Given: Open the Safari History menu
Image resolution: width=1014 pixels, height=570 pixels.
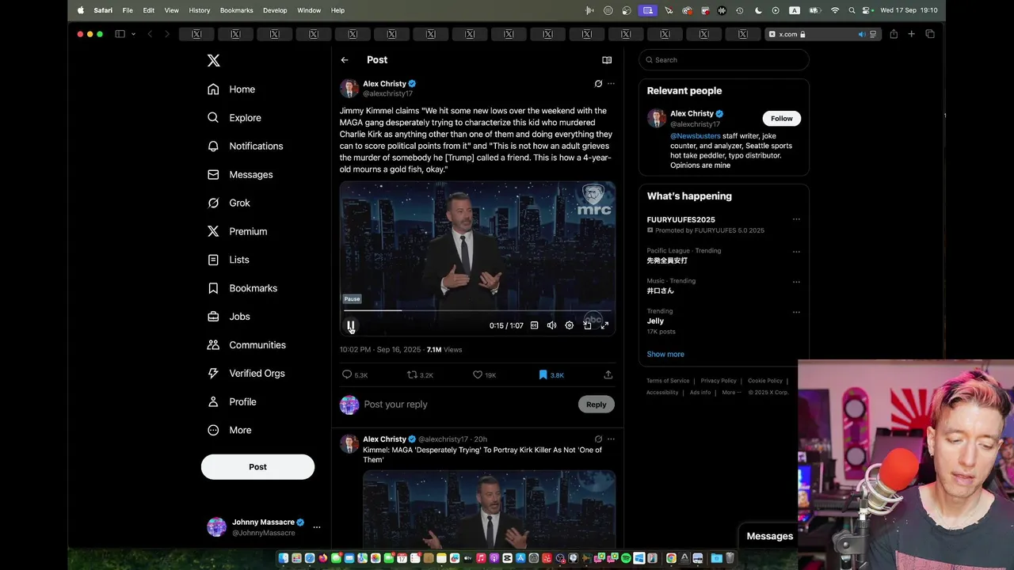Looking at the screenshot, I should click(200, 10).
